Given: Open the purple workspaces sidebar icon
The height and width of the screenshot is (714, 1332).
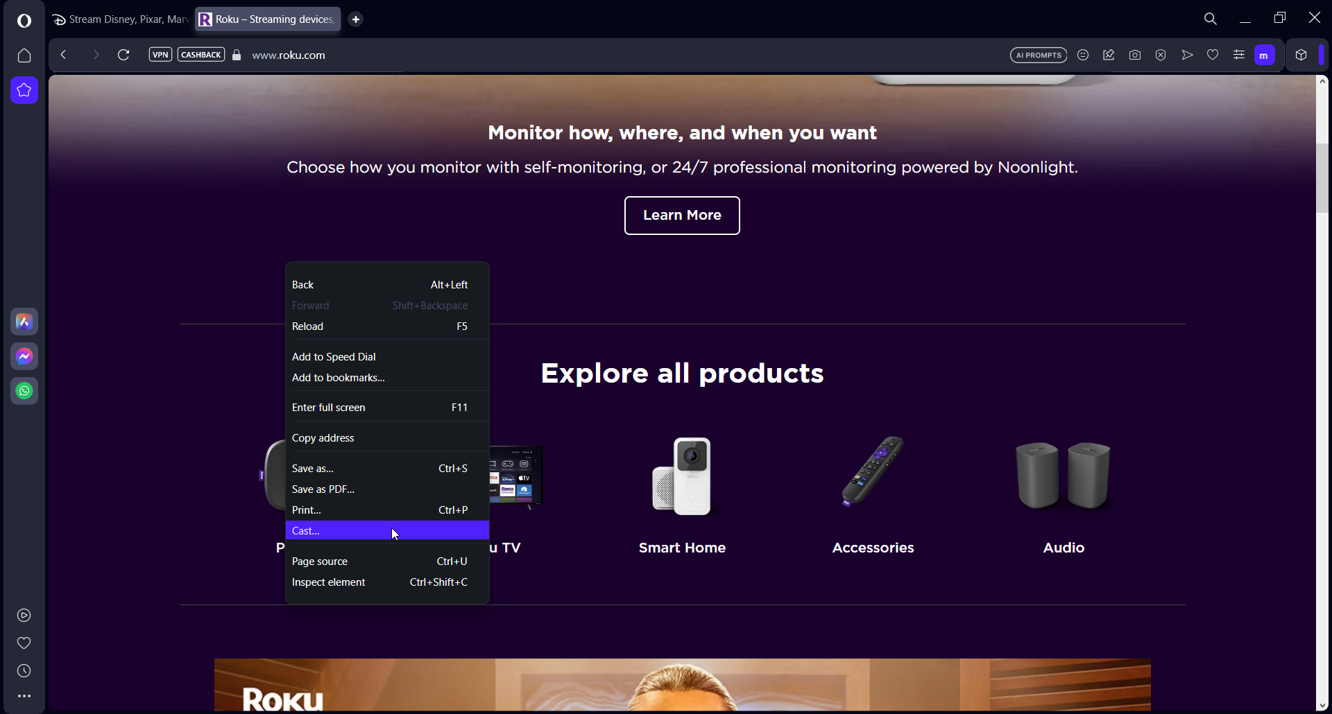Looking at the screenshot, I should coord(24,90).
